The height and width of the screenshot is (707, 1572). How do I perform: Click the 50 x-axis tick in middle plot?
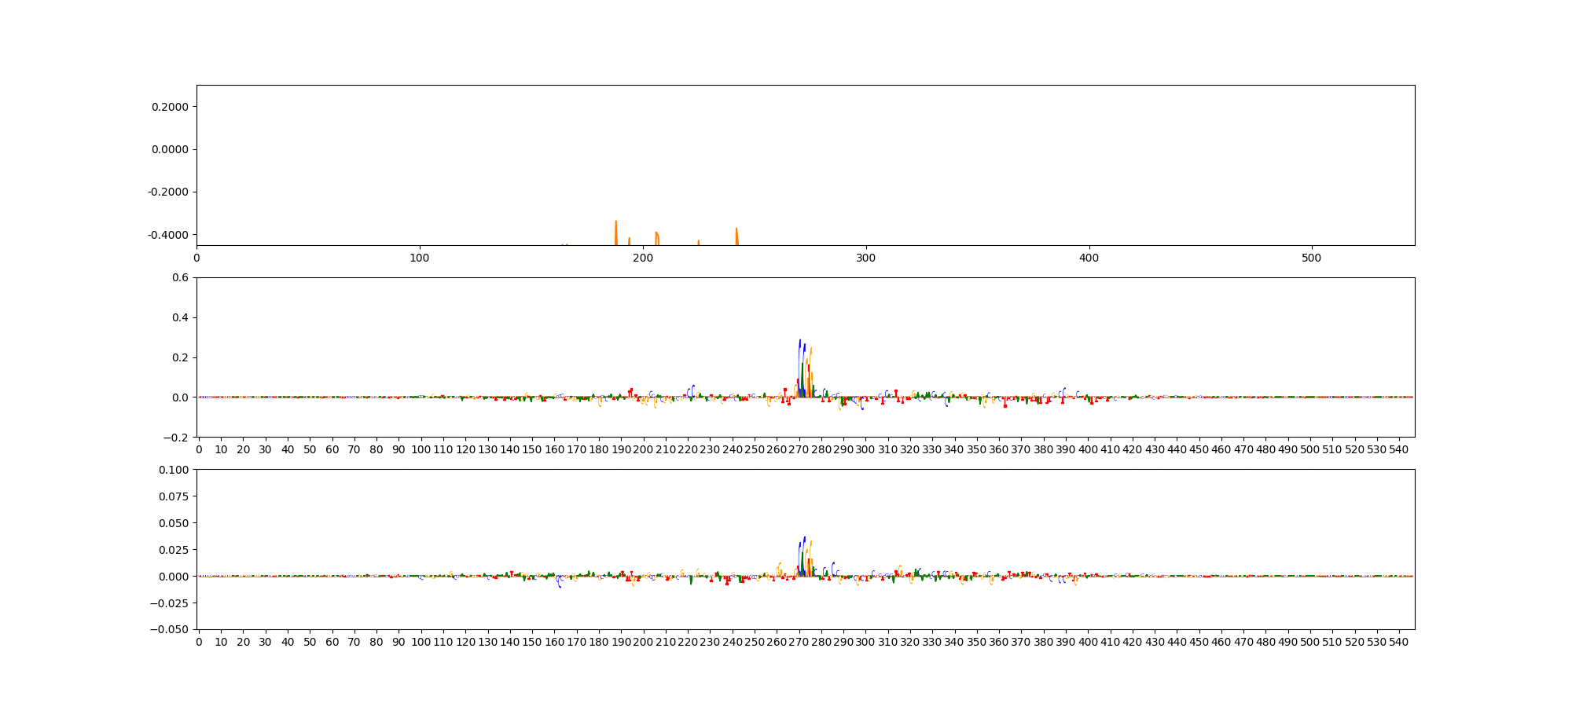tap(310, 449)
